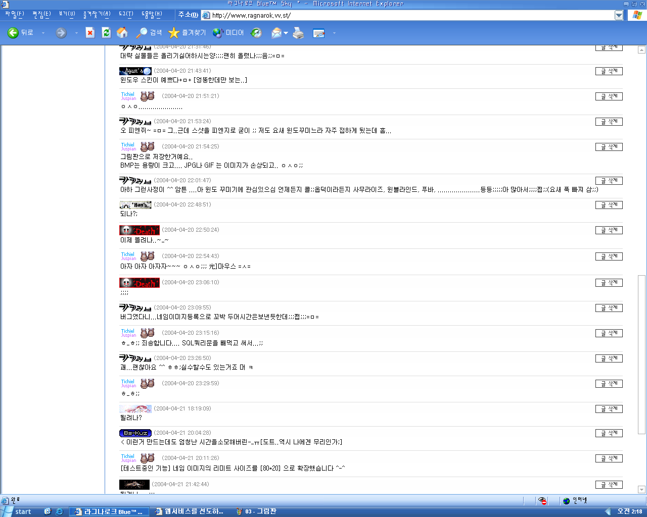The image size is (647, 517).
Task: Expand the address bar dropdown arrow
Action: tap(619, 15)
